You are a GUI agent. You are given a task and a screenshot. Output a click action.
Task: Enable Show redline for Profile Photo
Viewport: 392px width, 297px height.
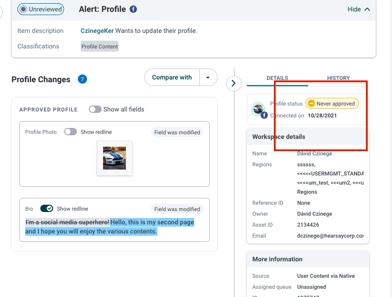[x=71, y=132]
